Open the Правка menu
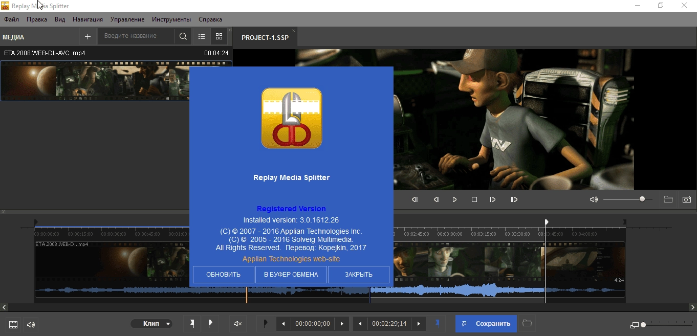697x336 pixels. pyautogui.click(x=37, y=19)
